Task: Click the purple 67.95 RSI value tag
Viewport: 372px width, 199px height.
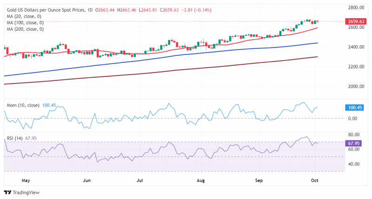Action: [x=353, y=143]
